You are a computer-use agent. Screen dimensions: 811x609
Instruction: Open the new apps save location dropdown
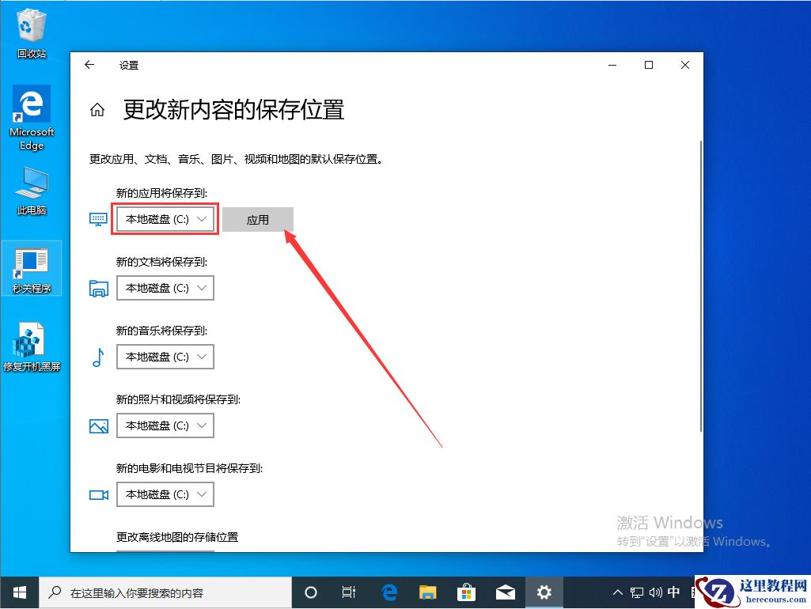165,219
